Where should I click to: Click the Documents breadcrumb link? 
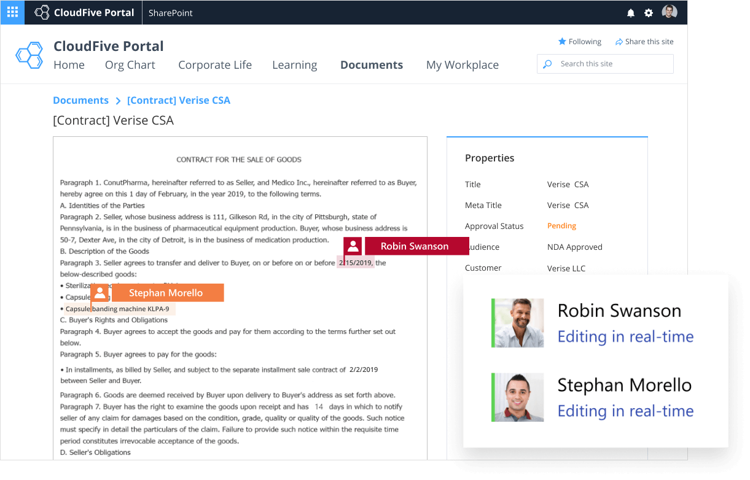(x=80, y=100)
